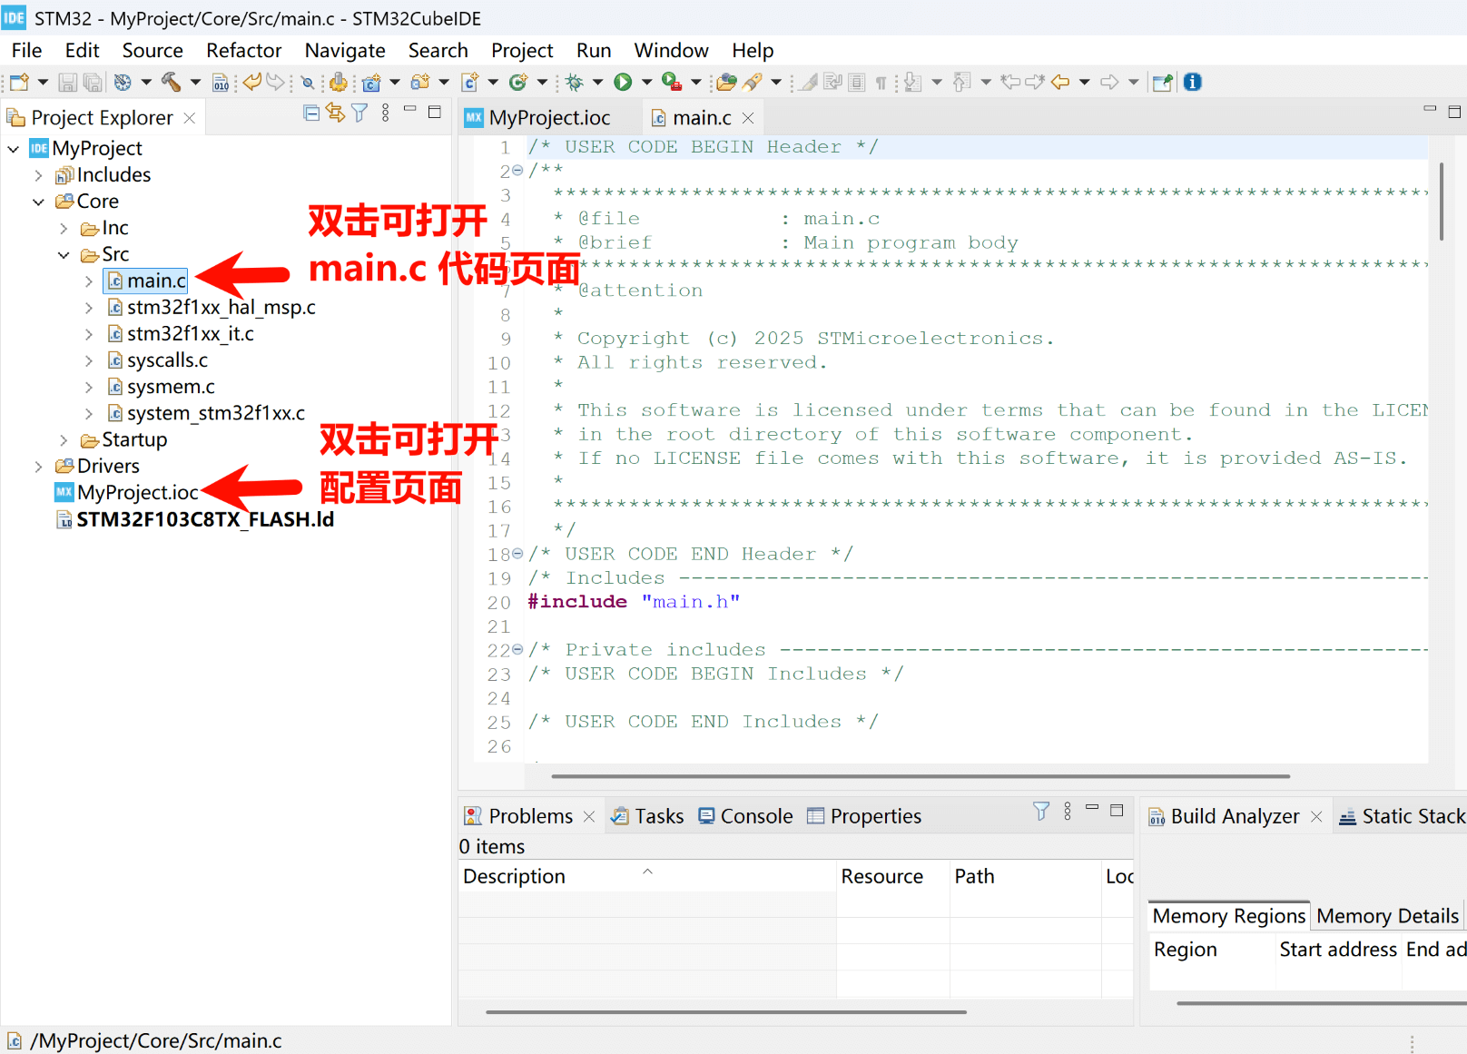Switch to the MyProject.ioc editor tab
The height and width of the screenshot is (1054, 1467).
point(548,118)
